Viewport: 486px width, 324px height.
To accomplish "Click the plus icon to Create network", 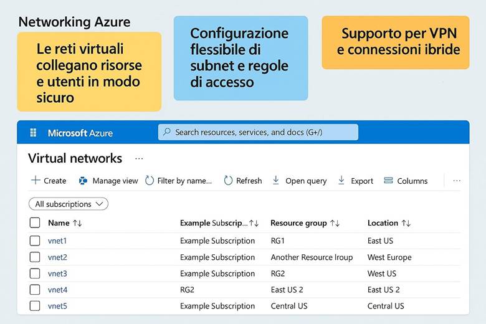I will click(x=36, y=181).
